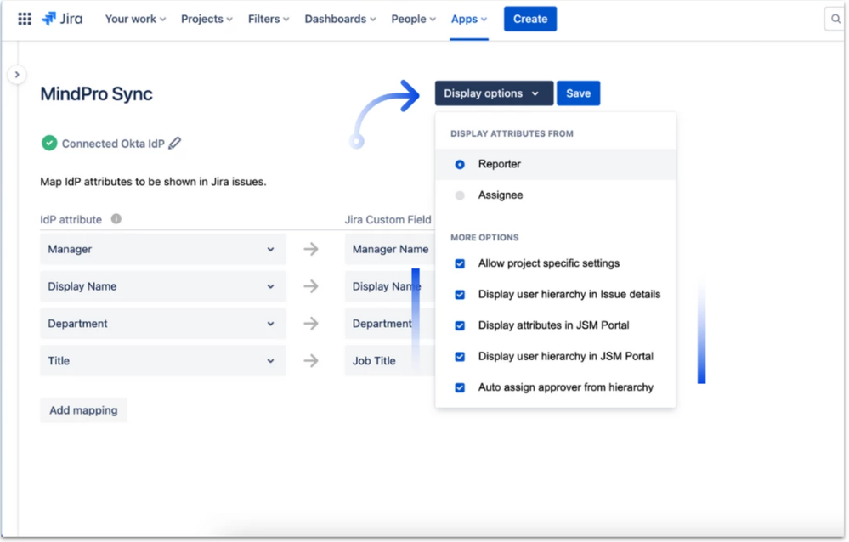Viewport: 849px width, 542px height.
Task: Click the Create button
Action: pos(530,19)
